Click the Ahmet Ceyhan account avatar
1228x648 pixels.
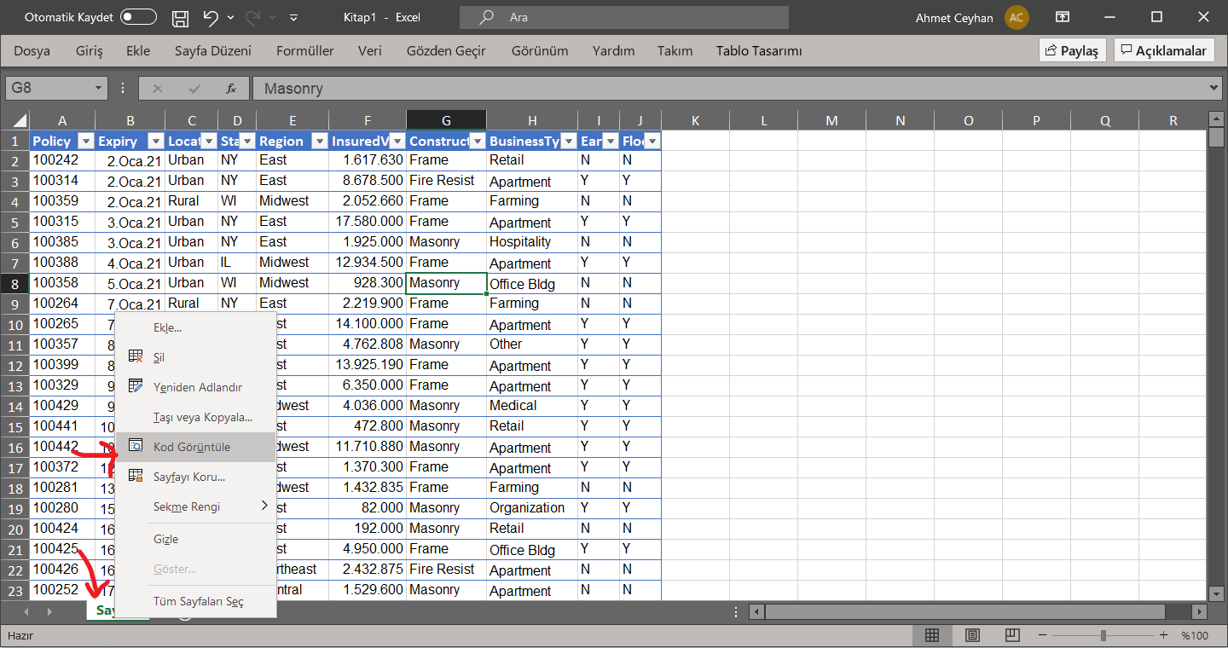pyautogui.click(x=1017, y=17)
